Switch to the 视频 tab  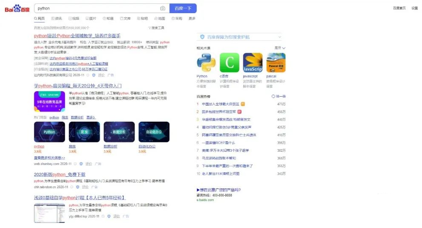pyautogui.click(x=73, y=19)
